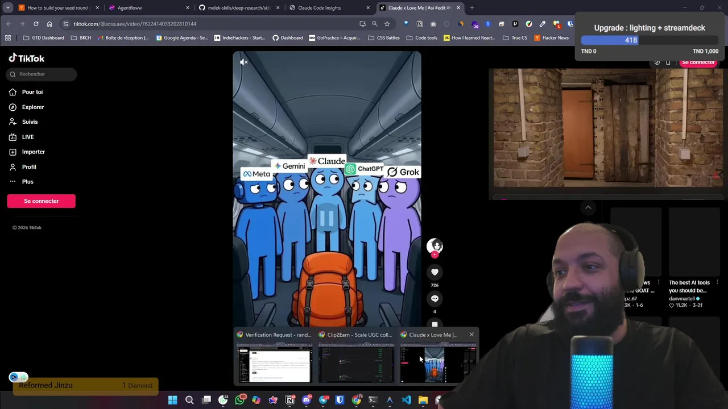Open Visual Studio Code from taskbar

coord(406,400)
